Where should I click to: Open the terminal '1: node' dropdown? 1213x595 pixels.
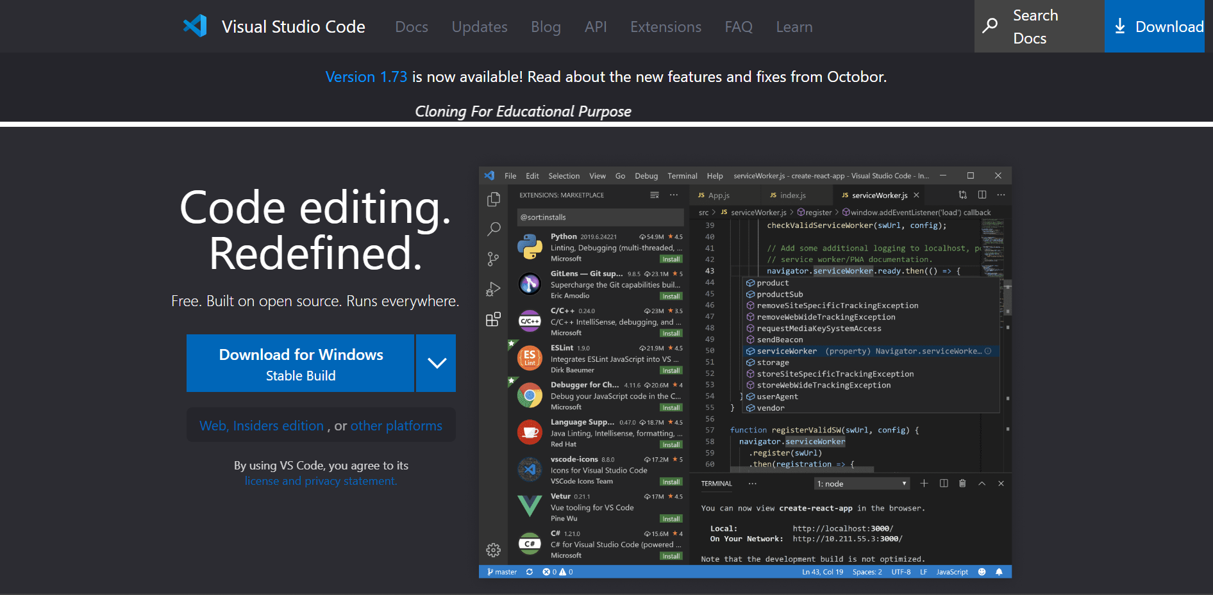click(x=862, y=484)
